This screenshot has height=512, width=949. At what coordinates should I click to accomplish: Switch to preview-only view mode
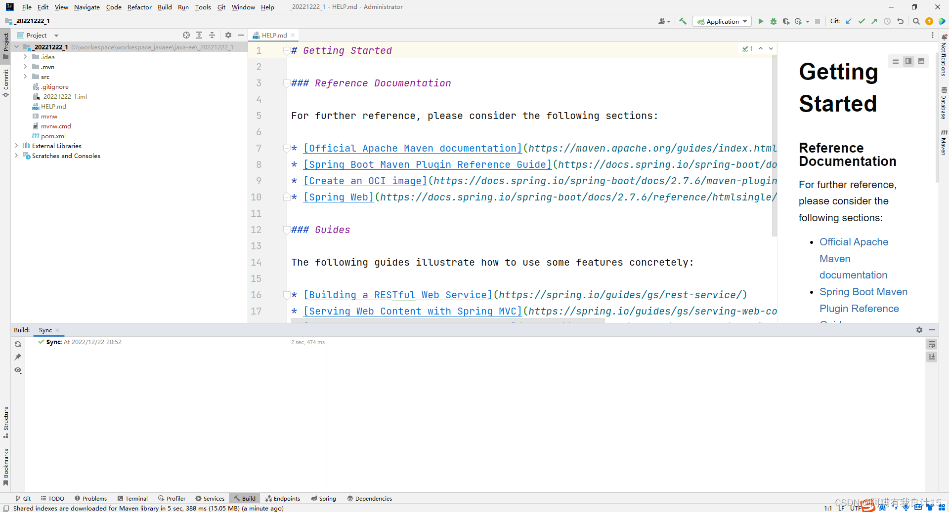[921, 61]
